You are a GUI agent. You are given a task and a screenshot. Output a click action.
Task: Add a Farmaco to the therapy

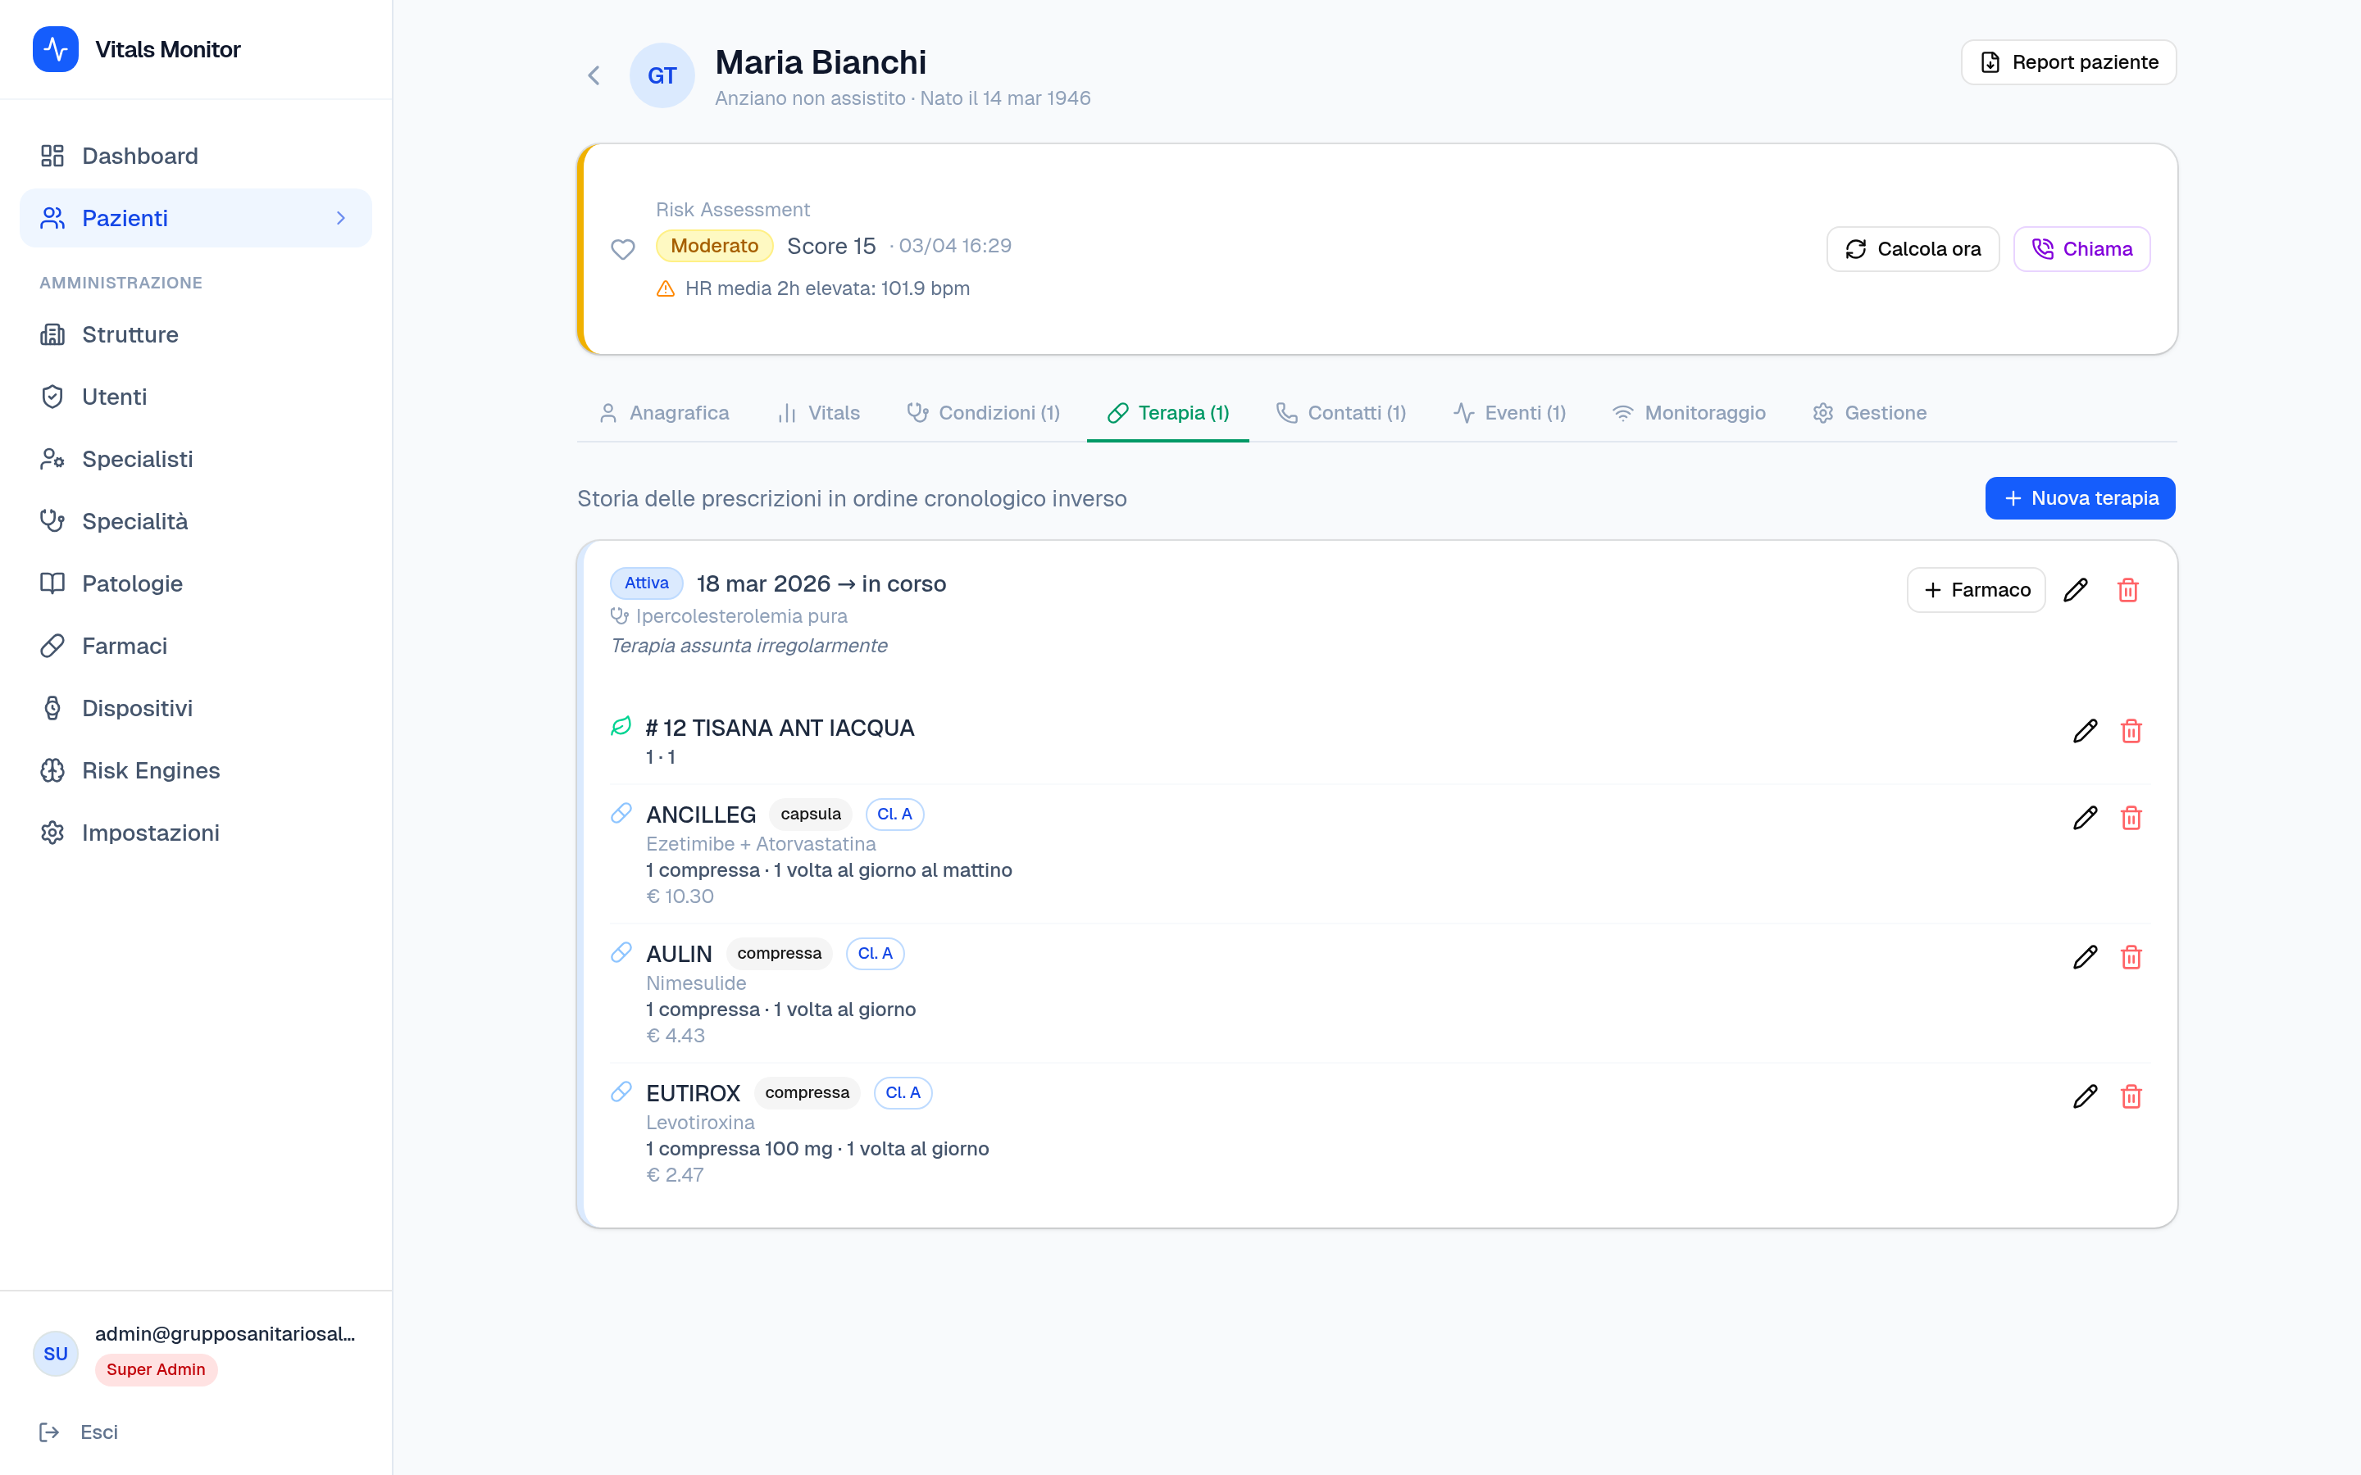(x=1976, y=590)
